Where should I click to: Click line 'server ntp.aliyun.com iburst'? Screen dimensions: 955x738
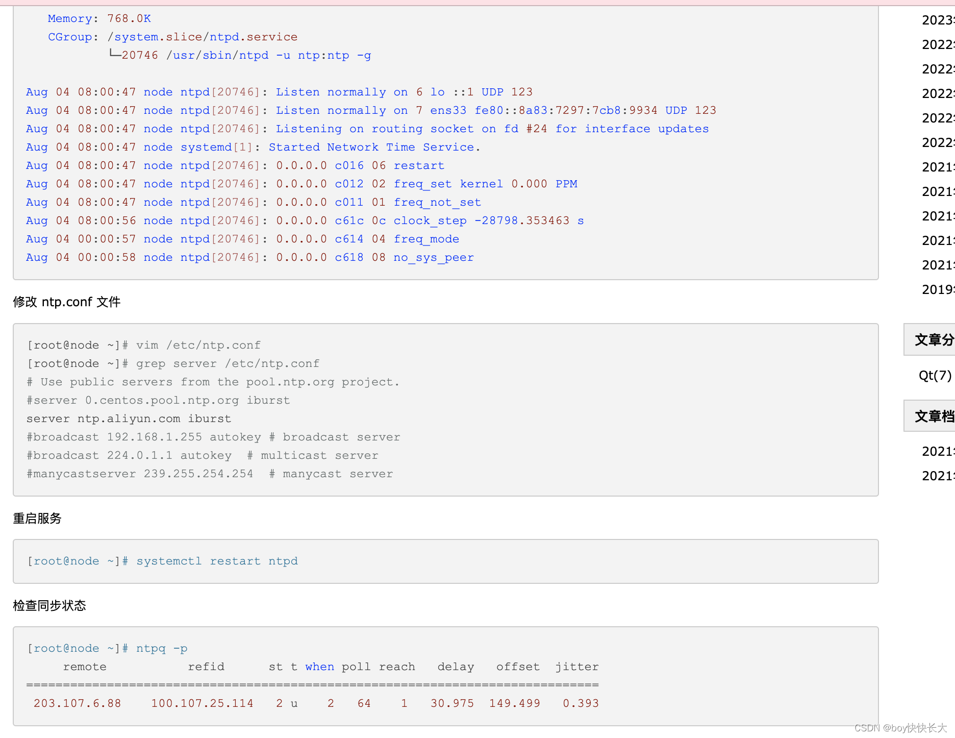pos(129,419)
